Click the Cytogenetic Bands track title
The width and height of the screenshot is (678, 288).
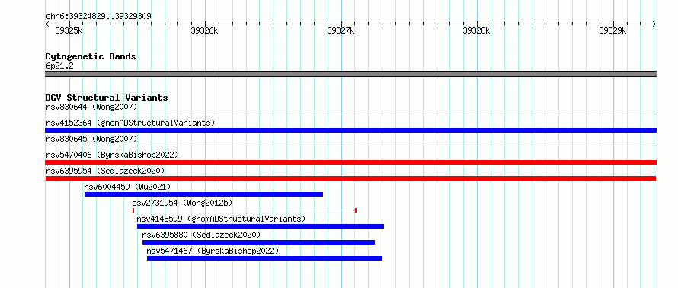[91, 56]
